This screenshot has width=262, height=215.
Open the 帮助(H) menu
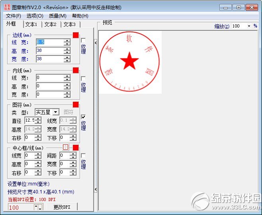pos(80,16)
